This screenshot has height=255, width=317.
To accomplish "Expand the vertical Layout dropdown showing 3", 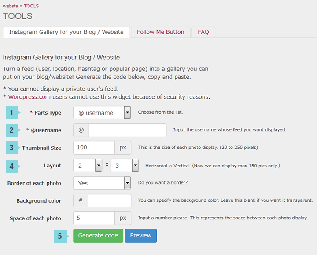I will coord(125,166).
